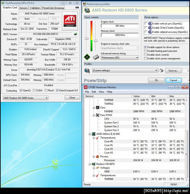The width and height of the screenshot is (190, 194).
Task: Check Enable clock power management
Action: pyautogui.click(x=145, y=58)
